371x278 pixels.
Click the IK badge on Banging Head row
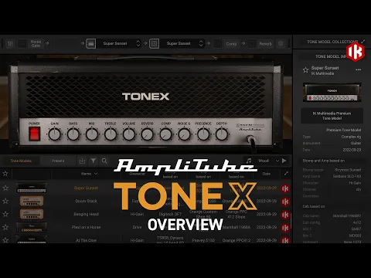pyautogui.click(x=285, y=215)
